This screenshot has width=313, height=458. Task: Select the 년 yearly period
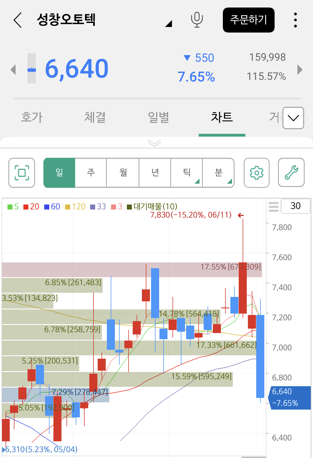155,173
